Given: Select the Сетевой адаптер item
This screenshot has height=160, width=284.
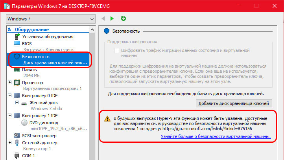Looking at the screenshot, I should [40, 143].
